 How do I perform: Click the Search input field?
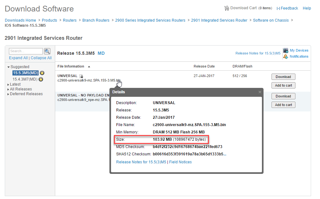[26, 51]
